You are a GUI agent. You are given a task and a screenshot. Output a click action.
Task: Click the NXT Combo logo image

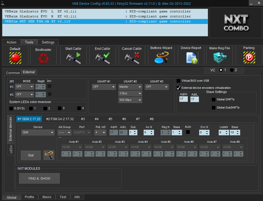point(236,23)
